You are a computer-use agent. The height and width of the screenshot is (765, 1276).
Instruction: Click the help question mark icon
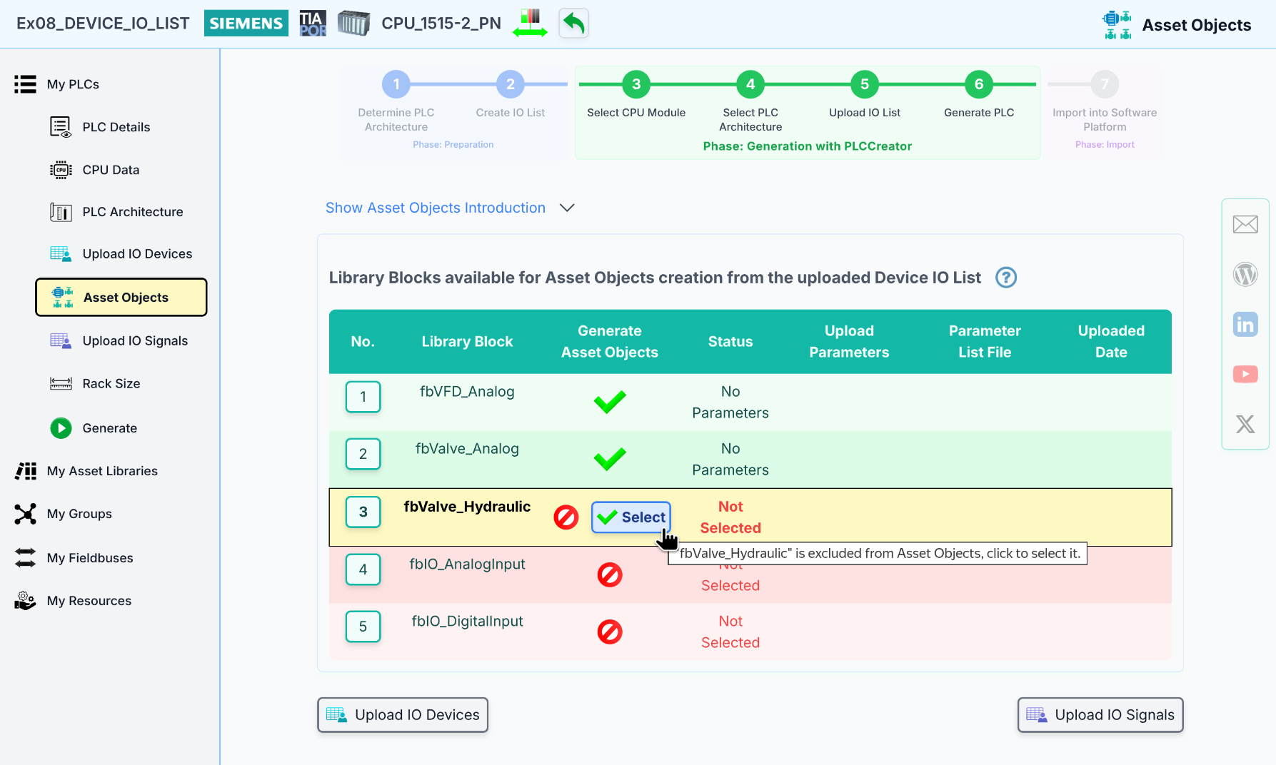(1005, 278)
